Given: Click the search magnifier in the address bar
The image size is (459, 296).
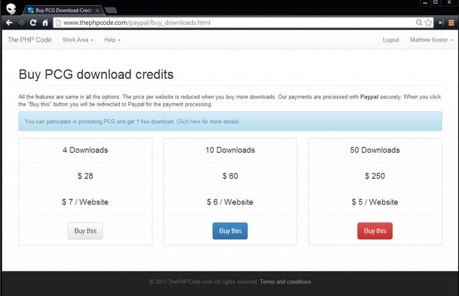Looking at the screenshot, I should click(x=419, y=22).
